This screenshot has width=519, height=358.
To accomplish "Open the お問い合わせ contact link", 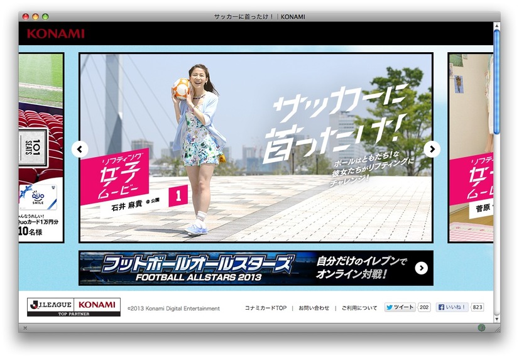I will (x=314, y=308).
